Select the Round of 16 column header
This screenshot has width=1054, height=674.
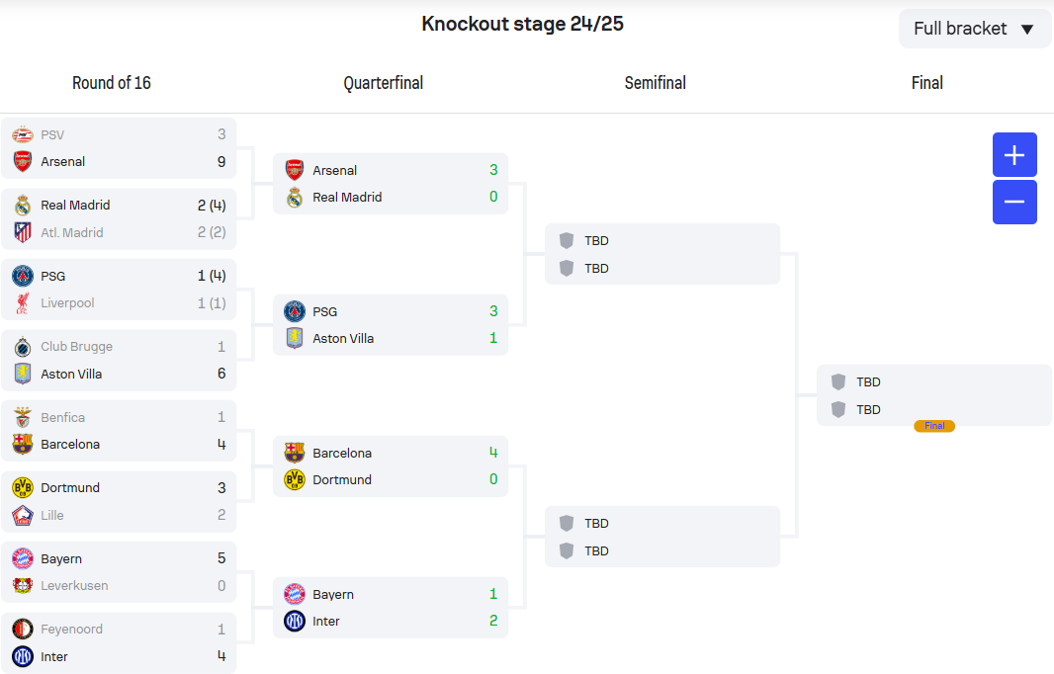point(112,83)
